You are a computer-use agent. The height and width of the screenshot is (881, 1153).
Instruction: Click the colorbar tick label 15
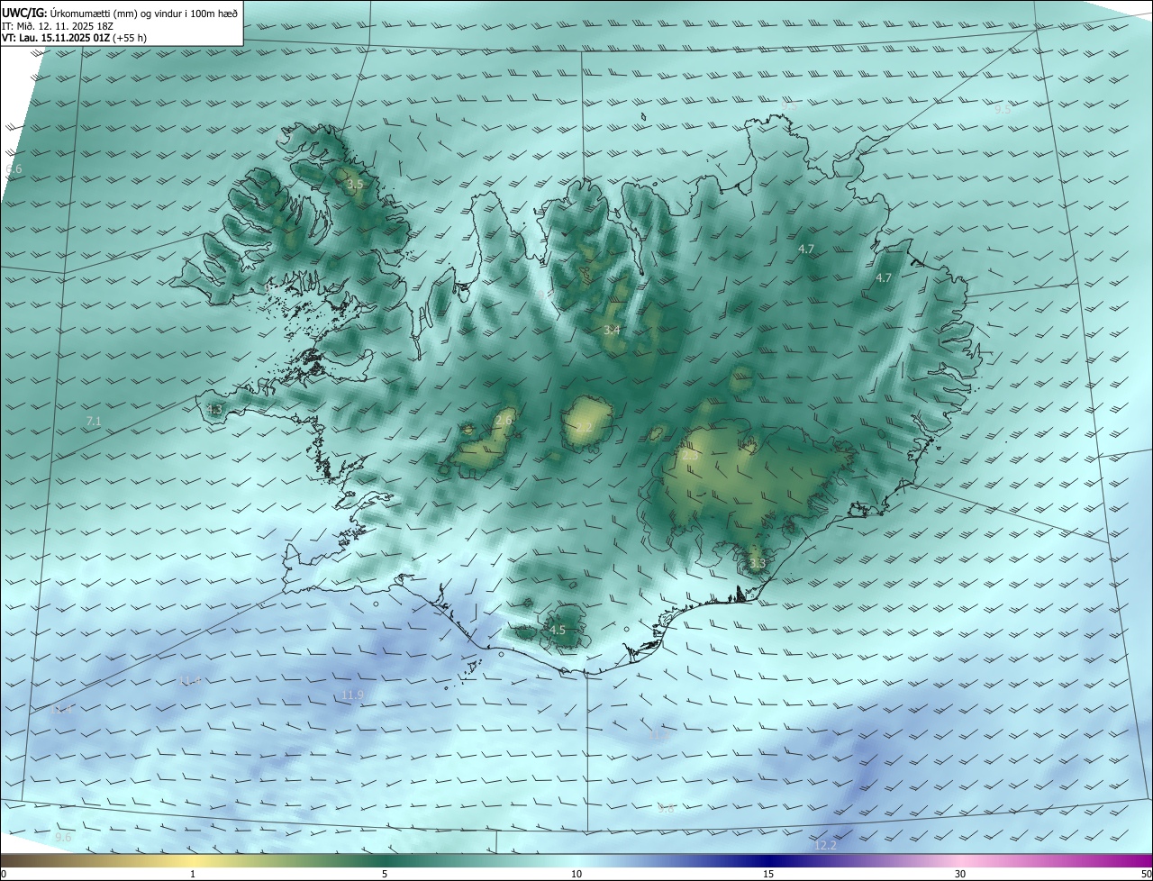(x=768, y=874)
